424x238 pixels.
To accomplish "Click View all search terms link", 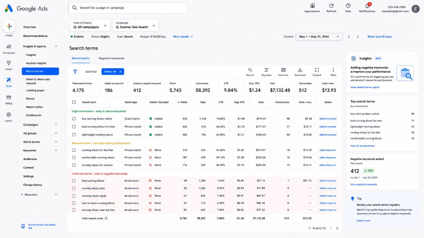I will point(363,146).
